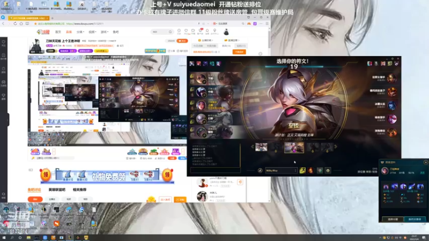The width and height of the screenshot is (429, 241).
Task: Open browser hamburger menu
Action: [x=267, y=24]
